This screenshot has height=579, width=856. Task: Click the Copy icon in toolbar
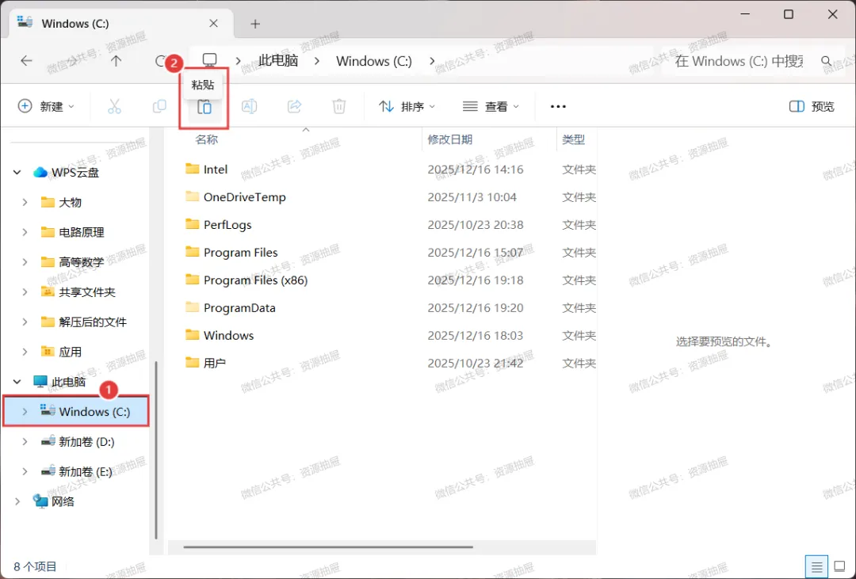pyautogui.click(x=159, y=106)
